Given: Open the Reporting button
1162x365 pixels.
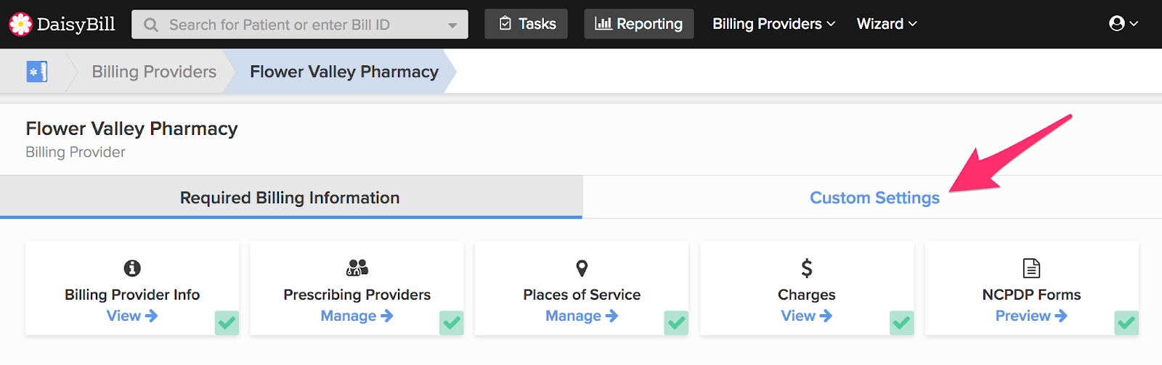Looking at the screenshot, I should [x=639, y=24].
